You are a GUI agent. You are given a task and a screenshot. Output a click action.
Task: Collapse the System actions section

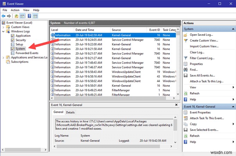tap(233, 29)
